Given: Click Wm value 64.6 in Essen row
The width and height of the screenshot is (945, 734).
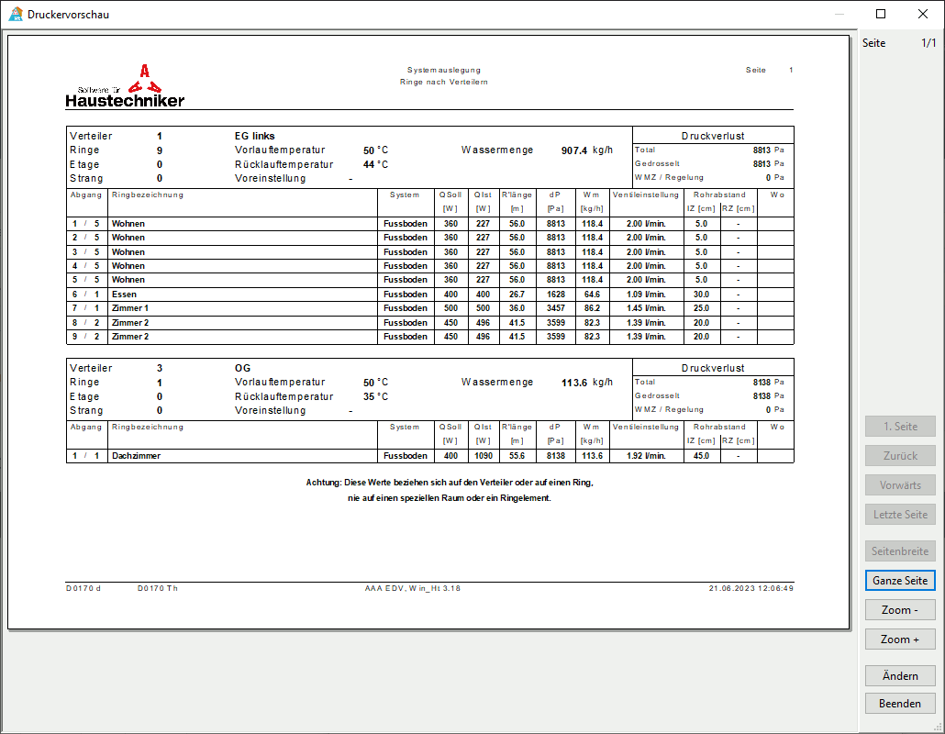Looking at the screenshot, I should [x=592, y=295].
